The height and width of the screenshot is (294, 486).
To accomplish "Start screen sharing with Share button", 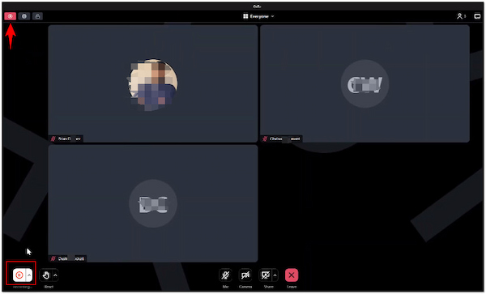I will coord(266,275).
